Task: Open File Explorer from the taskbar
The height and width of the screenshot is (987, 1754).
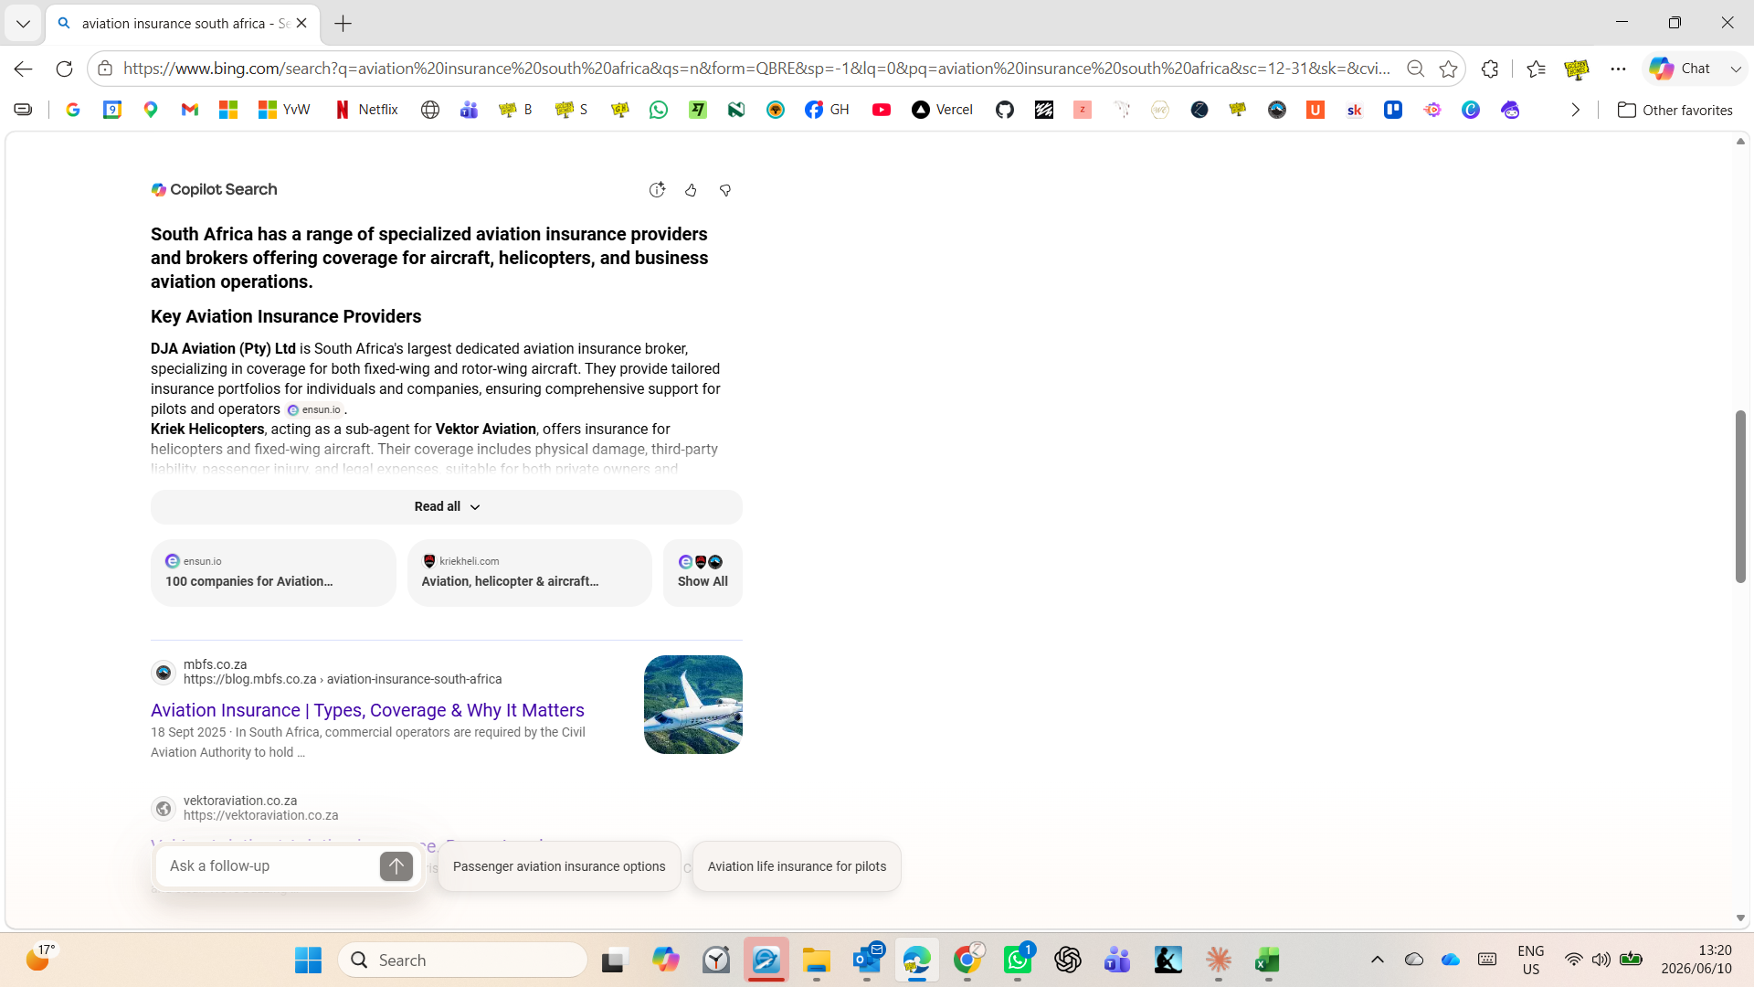Action: coord(816,960)
